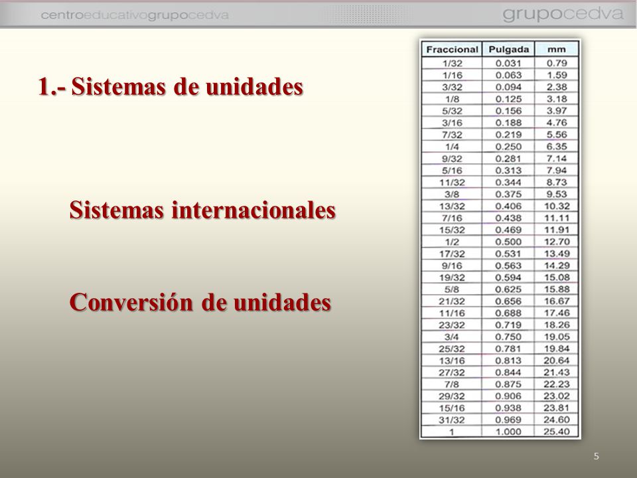637x478 pixels.
Task: Click the '0.250' inch value
Action: pos(508,147)
